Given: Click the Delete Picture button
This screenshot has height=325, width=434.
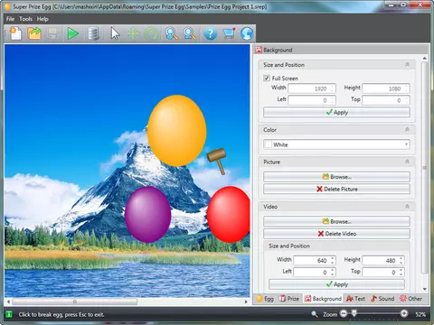Looking at the screenshot, I should click(x=336, y=189).
